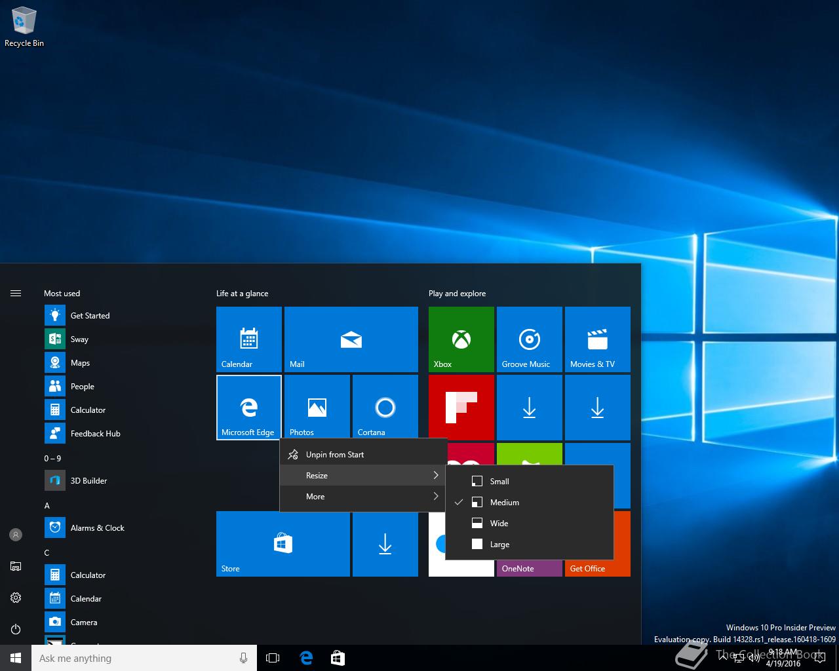Click the Life at a glance group title

coord(242,293)
